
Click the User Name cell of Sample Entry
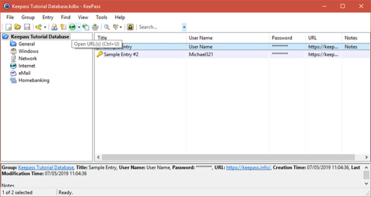coord(200,47)
